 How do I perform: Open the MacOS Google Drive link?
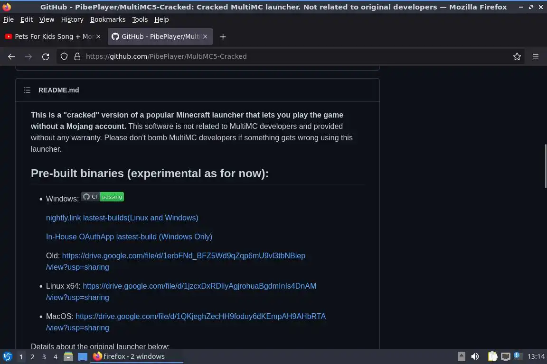(x=200, y=316)
